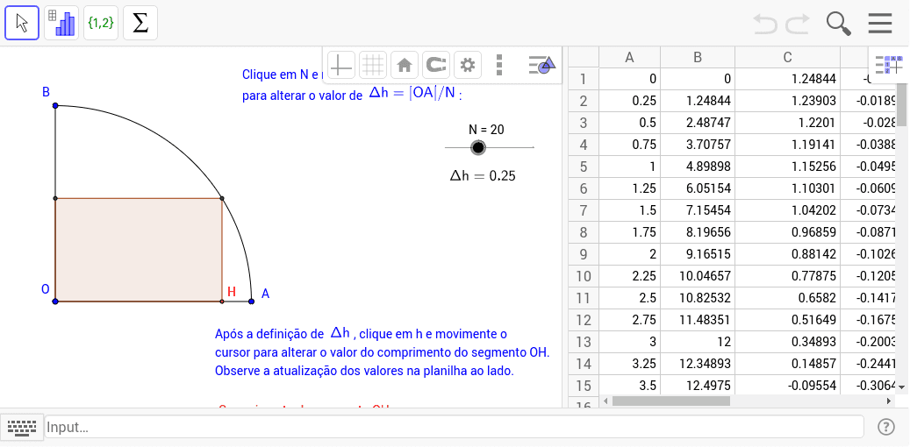
Task: Select row 5 header
Action: tap(584, 167)
